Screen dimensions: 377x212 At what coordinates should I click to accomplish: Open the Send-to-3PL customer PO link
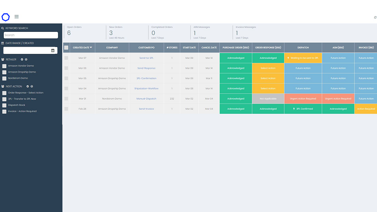(x=146, y=58)
